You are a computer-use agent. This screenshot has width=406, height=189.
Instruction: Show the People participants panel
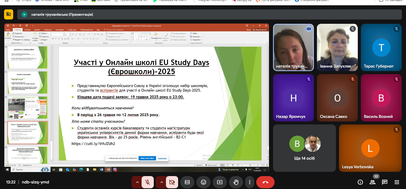tap(373, 182)
